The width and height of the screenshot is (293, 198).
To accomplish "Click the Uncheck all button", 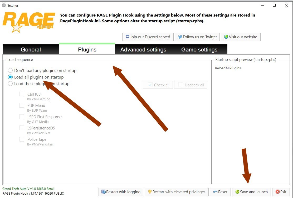I will [x=191, y=85].
